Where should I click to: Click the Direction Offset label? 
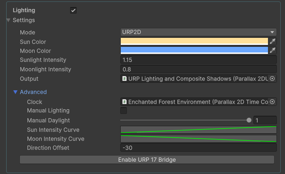(48, 148)
